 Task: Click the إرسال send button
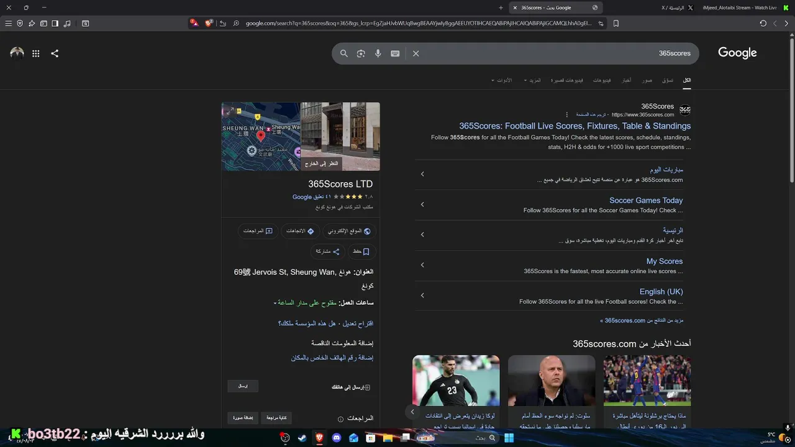[x=243, y=386]
